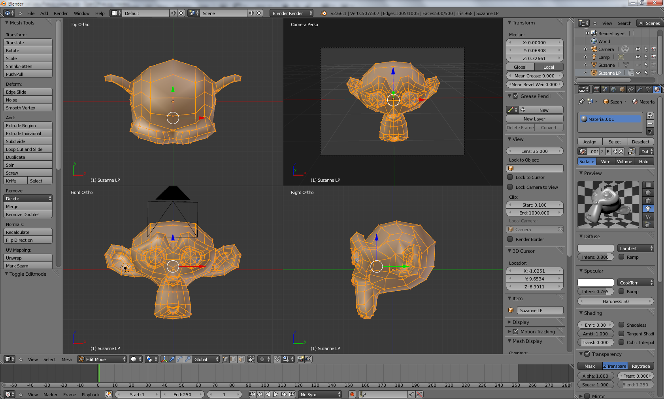Click Loop Cut and Slide button
This screenshot has height=399, width=664.
click(28, 149)
